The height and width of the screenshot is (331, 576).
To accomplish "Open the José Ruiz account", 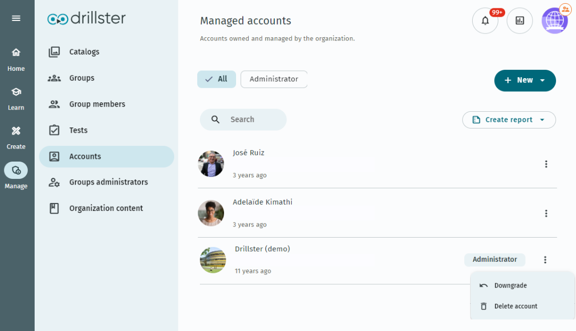I will 249,153.
